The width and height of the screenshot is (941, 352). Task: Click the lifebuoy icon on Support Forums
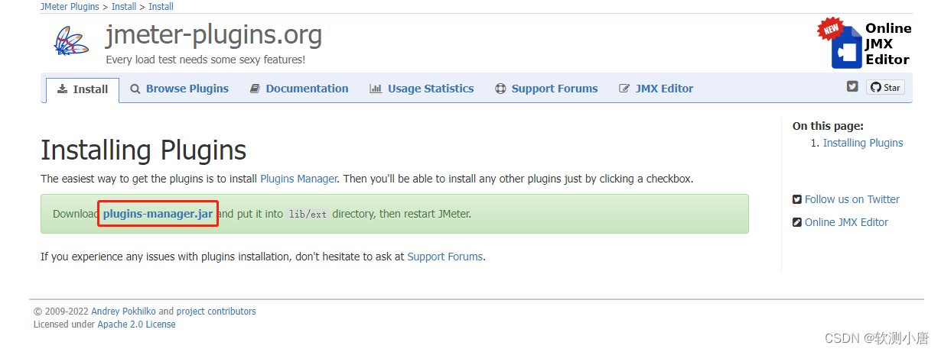pos(501,89)
